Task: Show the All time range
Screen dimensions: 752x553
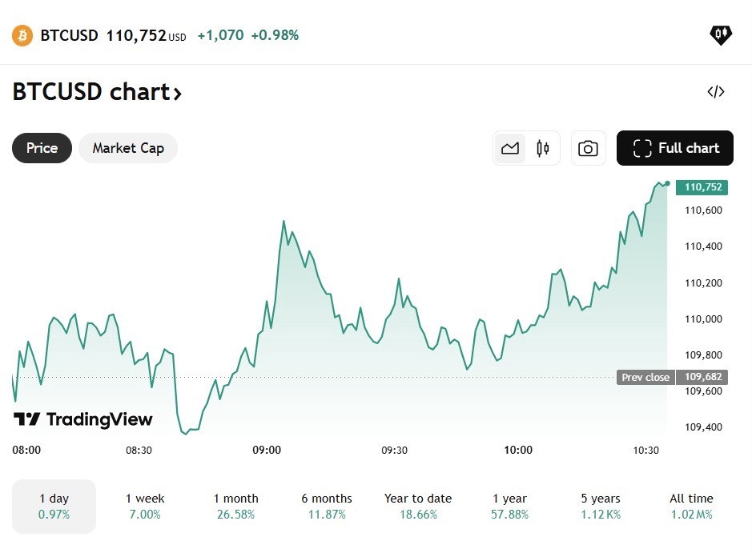Action: pos(691,506)
